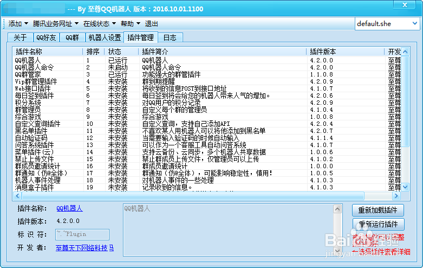
Task: Expand the default.she combo box
Action: (x=414, y=23)
